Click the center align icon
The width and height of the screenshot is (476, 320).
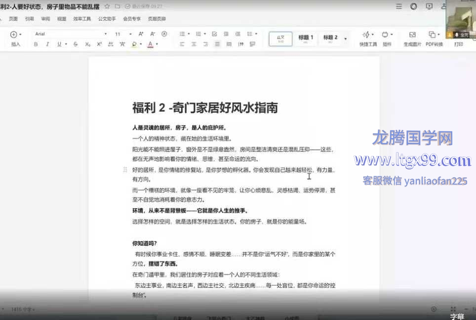tap(193, 44)
